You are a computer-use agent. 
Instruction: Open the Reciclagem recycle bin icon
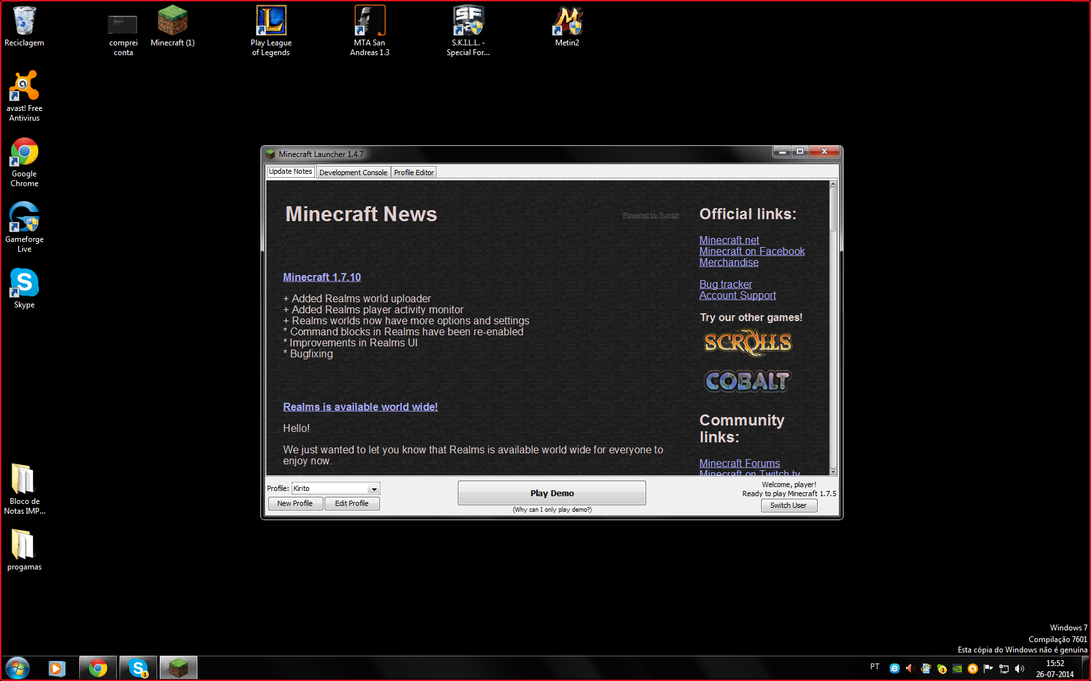coord(24,27)
